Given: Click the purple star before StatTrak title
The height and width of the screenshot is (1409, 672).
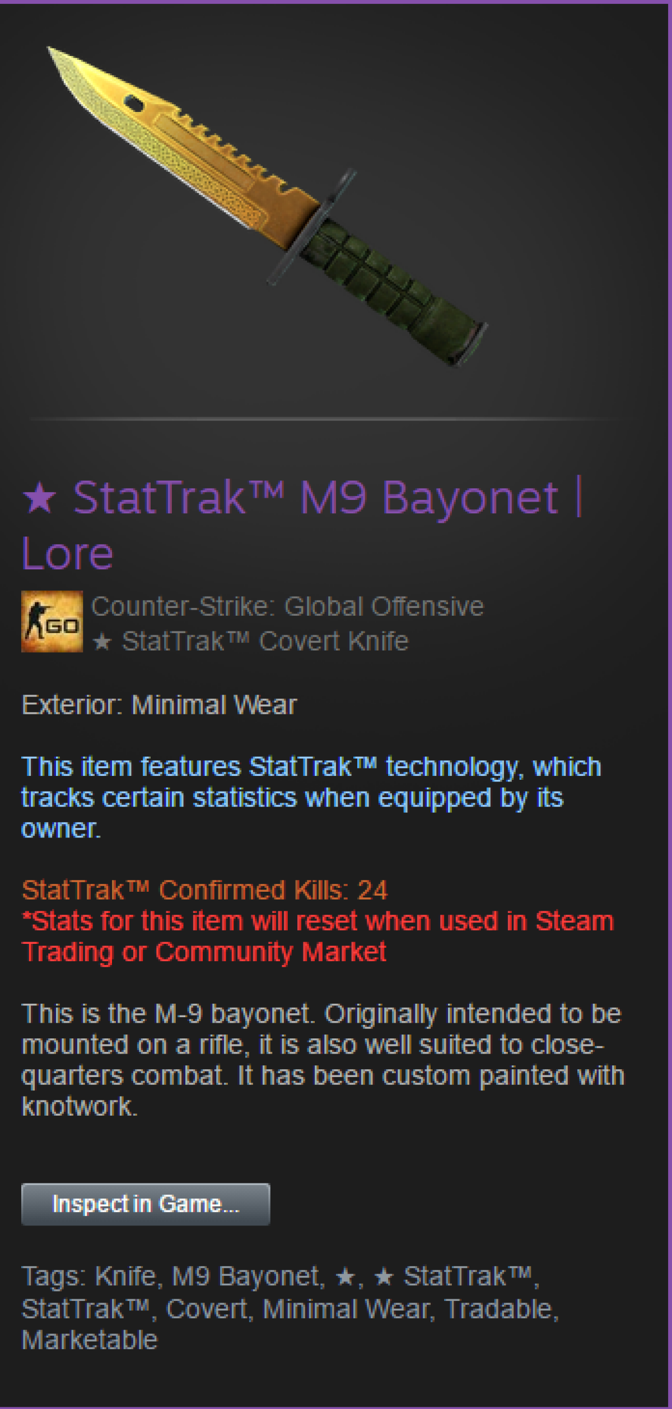Looking at the screenshot, I should pyautogui.click(x=39, y=498).
